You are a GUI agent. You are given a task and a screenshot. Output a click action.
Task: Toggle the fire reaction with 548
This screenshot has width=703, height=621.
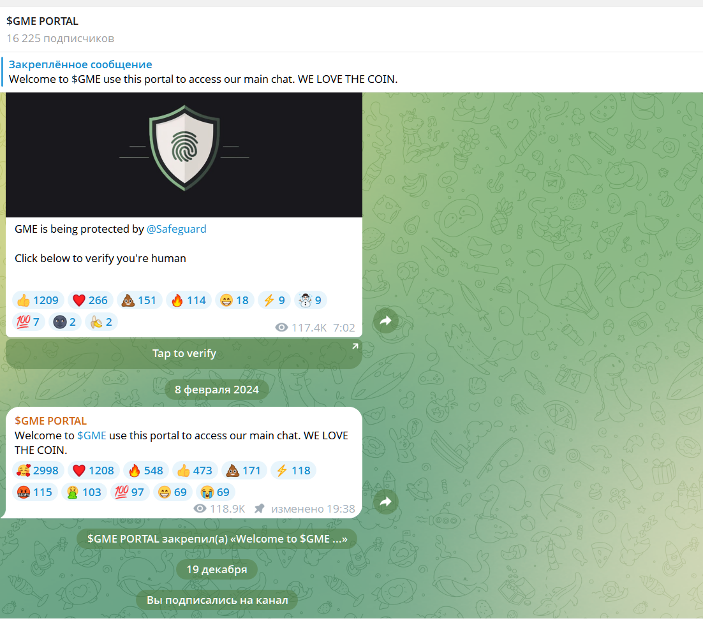point(146,471)
